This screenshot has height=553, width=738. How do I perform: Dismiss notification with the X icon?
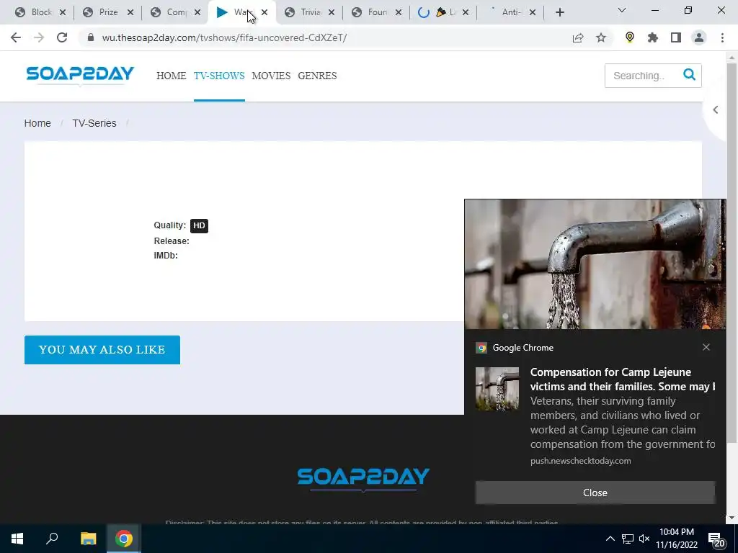706,347
